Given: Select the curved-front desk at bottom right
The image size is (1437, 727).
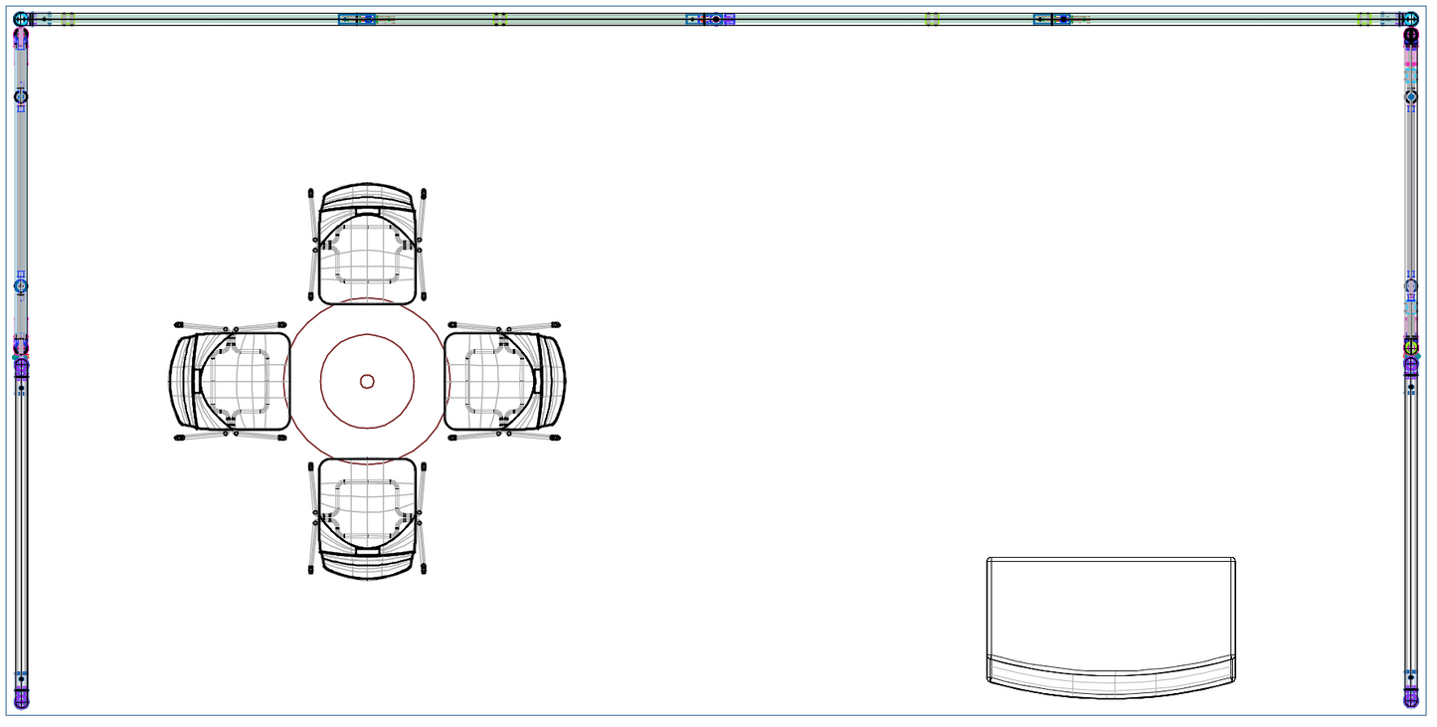Looking at the screenshot, I should point(1111,609).
